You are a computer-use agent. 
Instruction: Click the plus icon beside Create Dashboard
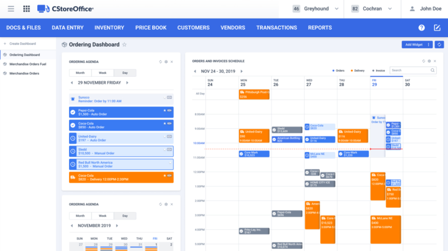[5, 44]
